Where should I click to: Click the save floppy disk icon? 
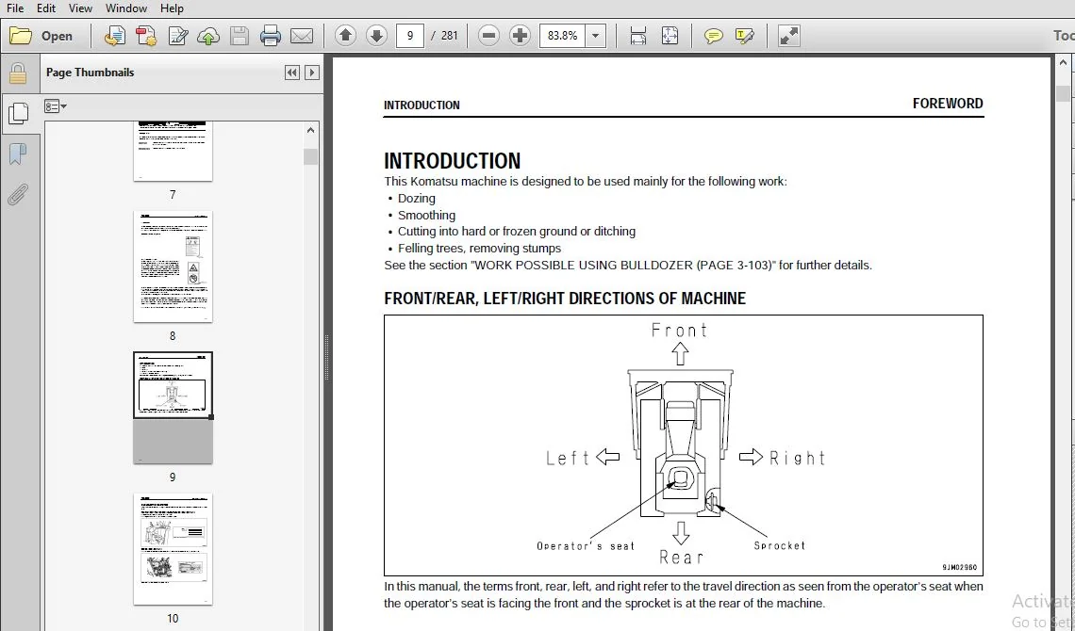point(240,36)
